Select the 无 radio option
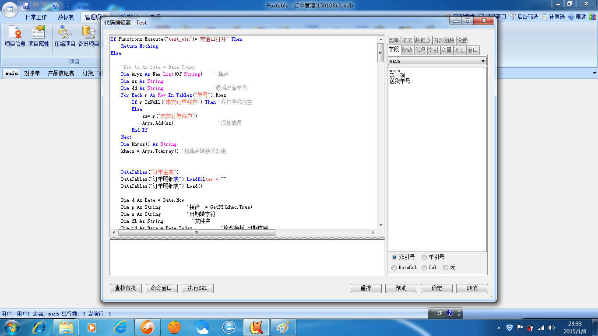The image size is (598, 336). pyautogui.click(x=446, y=267)
